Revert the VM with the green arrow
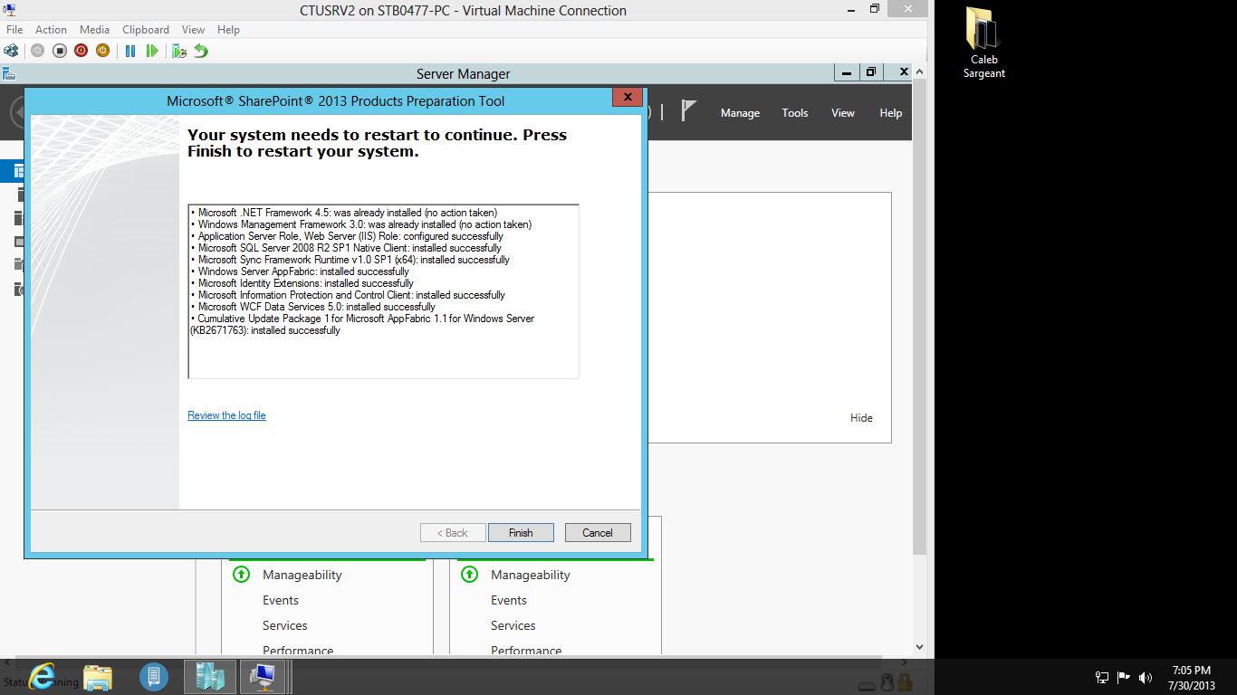 click(201, 51)
